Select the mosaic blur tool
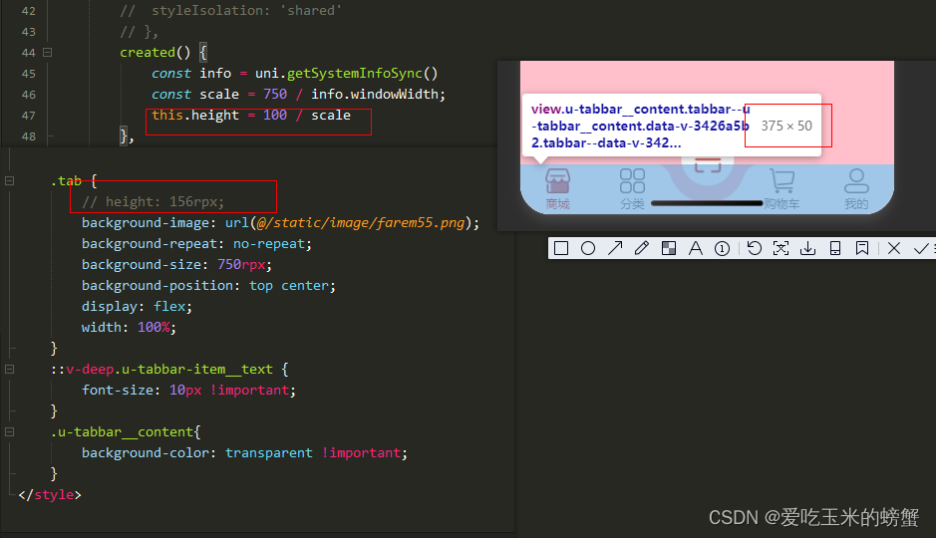This screenshot has height=538, width=936. [x=669, y=248]
